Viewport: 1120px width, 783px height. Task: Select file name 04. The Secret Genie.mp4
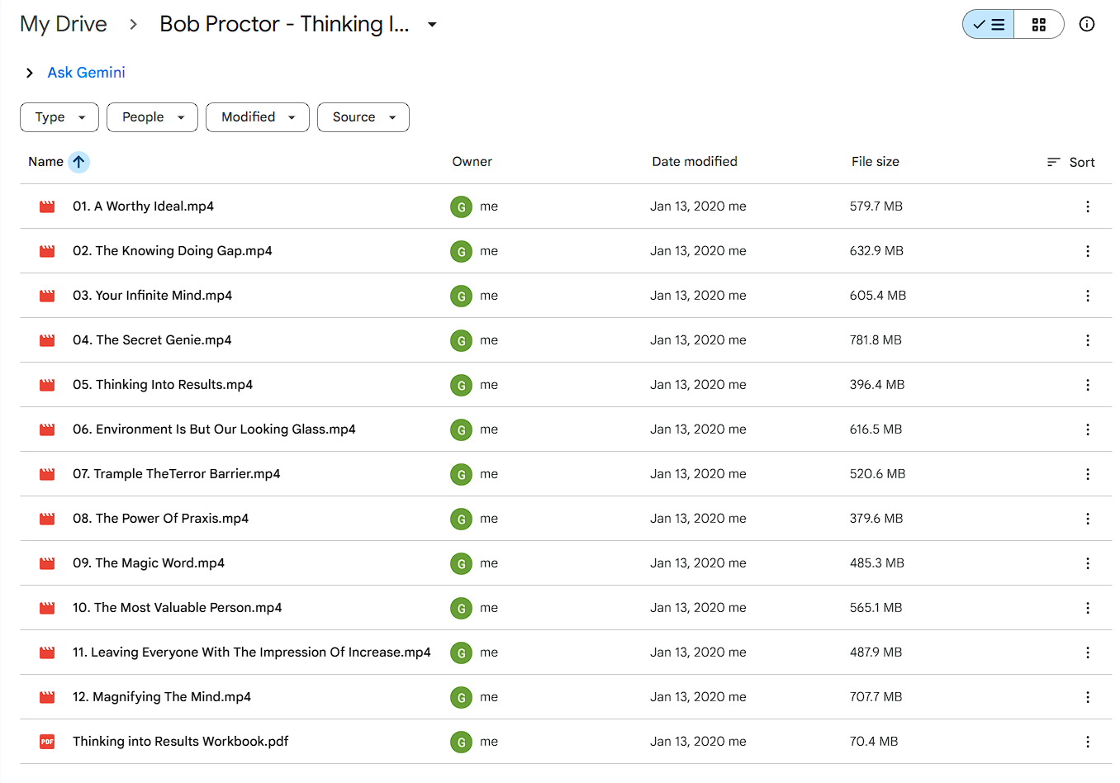point(152,340)
